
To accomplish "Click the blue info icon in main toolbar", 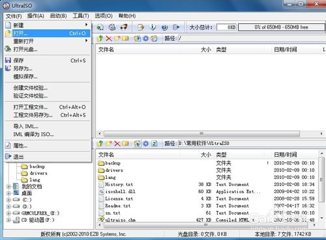I will click(153, 27).
